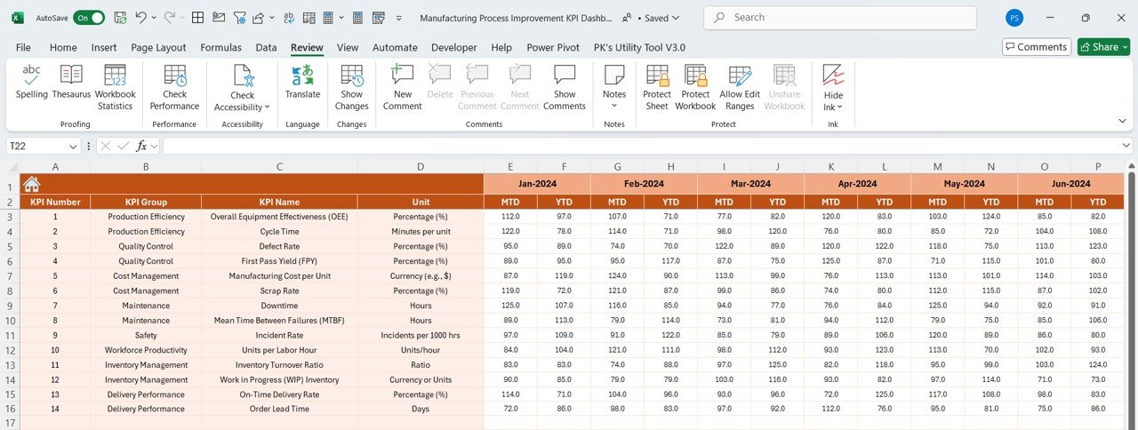Screen dimensions: 1138x430
Task: Open the File menu tab
Action: pos(23,47)
